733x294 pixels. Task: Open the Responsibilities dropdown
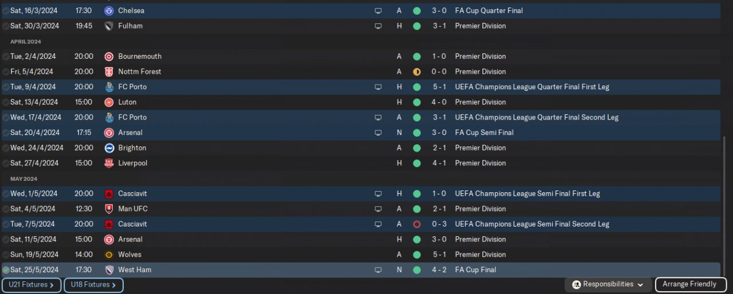(608, 284)
